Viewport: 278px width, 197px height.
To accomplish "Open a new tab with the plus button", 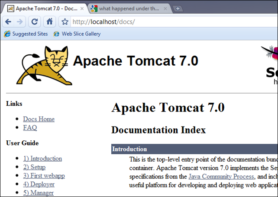I will click(178, 9).
